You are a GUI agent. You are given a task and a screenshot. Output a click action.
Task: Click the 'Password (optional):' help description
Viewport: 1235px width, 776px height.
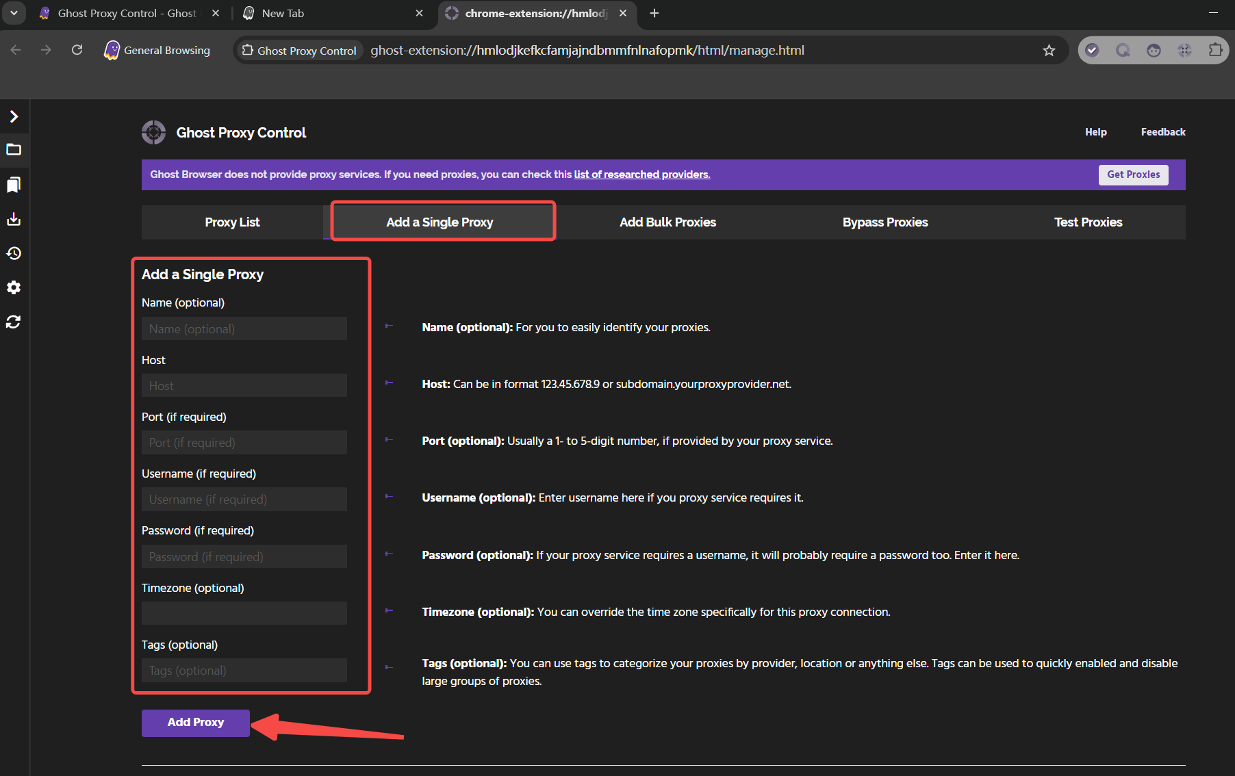coord(721,555)
